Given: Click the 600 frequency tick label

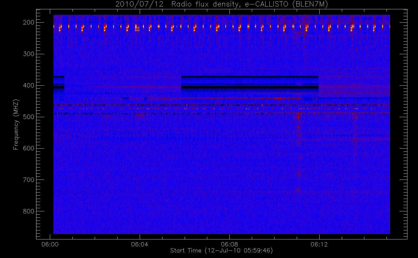Looking at the screenshot, I should pyautogui.click(x=29, y=148).
